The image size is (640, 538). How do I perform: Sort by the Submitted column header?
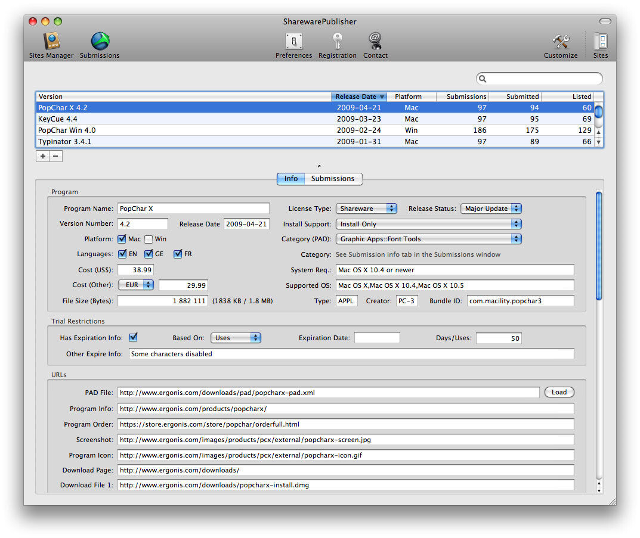click(515, 97)
